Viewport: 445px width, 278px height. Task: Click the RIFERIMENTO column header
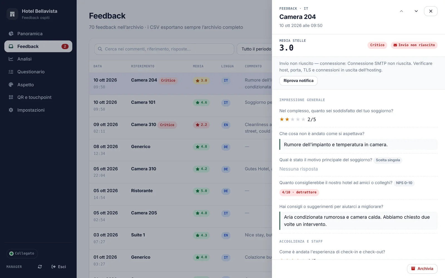click(143, 66)
